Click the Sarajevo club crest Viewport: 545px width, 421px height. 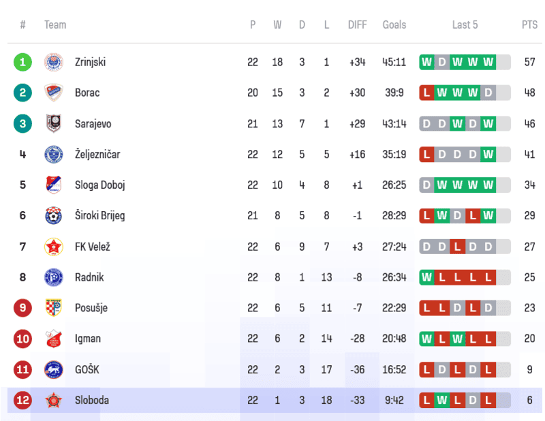click(x=53, y=123)
